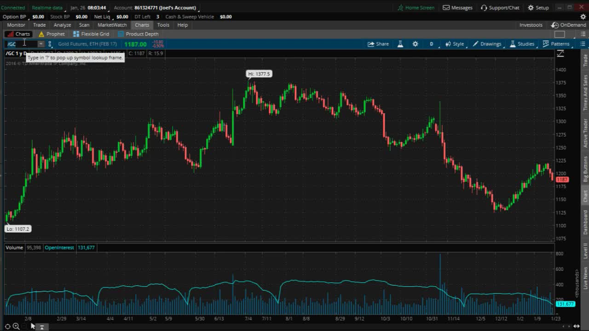
Task: Open Live News side tab
Action: click(585, 278)
